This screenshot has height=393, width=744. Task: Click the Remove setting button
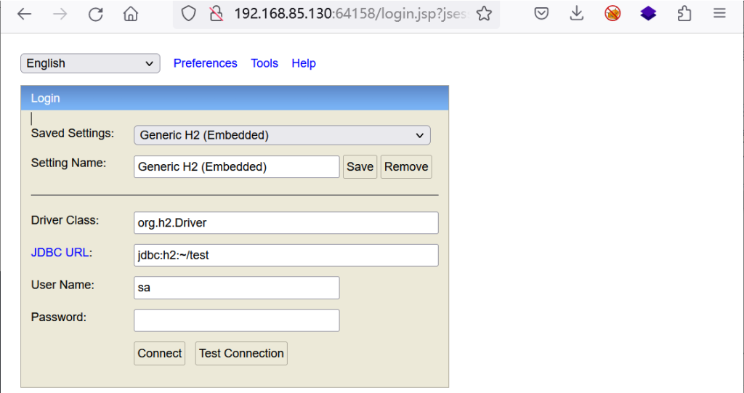click(406, 166)
